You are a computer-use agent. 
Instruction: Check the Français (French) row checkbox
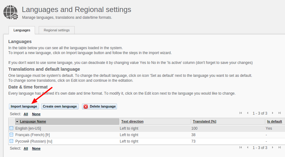tap(11, 135)
